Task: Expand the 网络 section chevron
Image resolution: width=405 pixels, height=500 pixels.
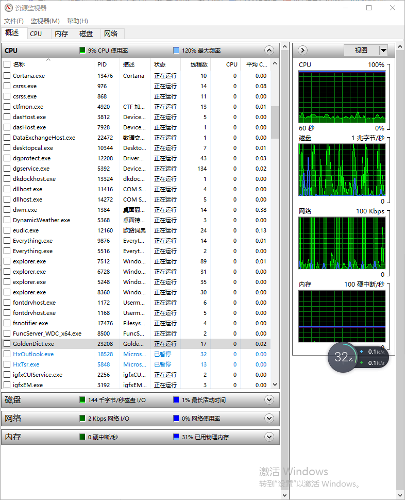Action: tap(269, 418)
